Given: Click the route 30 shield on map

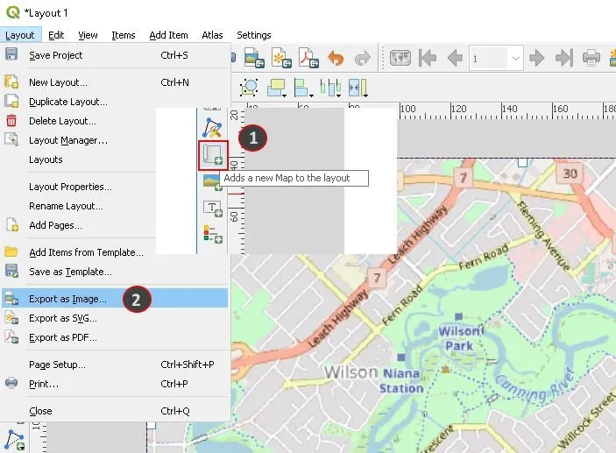Looking at the screenshot, I should (570, 173).
